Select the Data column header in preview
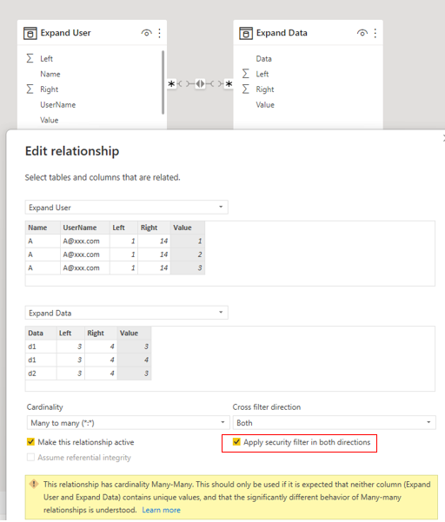This screenshot has width=445, height=522. (41, 334)
